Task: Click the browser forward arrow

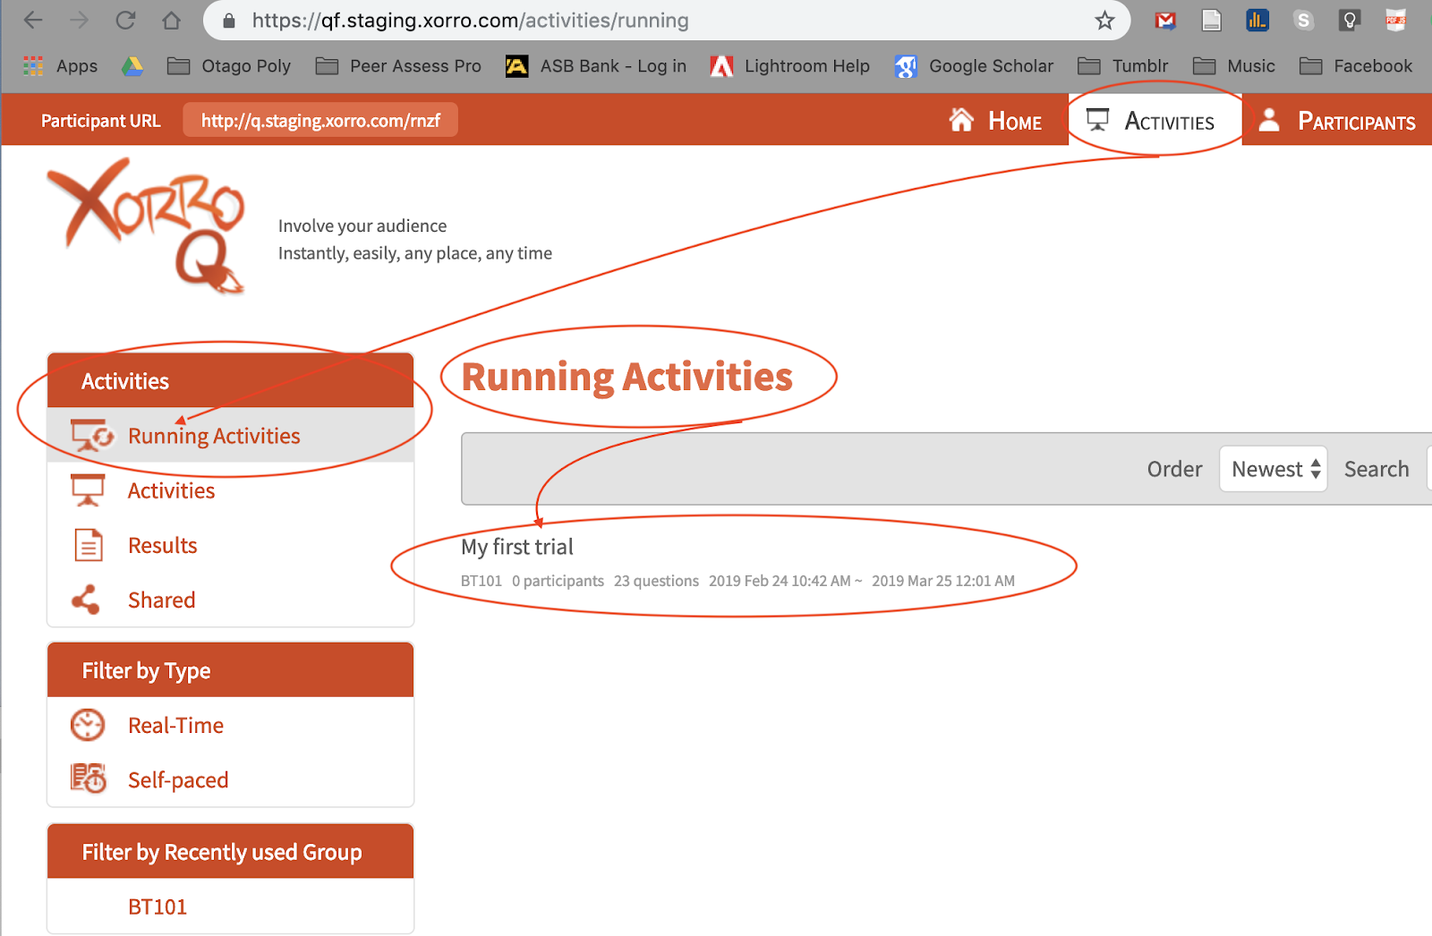Action: pyautogui.click(x=80, y=20)
